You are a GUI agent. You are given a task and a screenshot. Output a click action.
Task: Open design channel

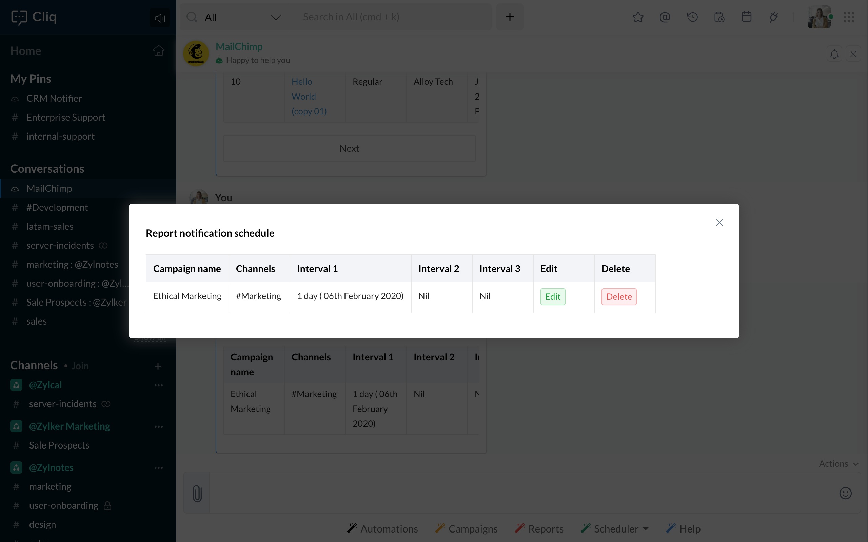click(x=42, y=524)
